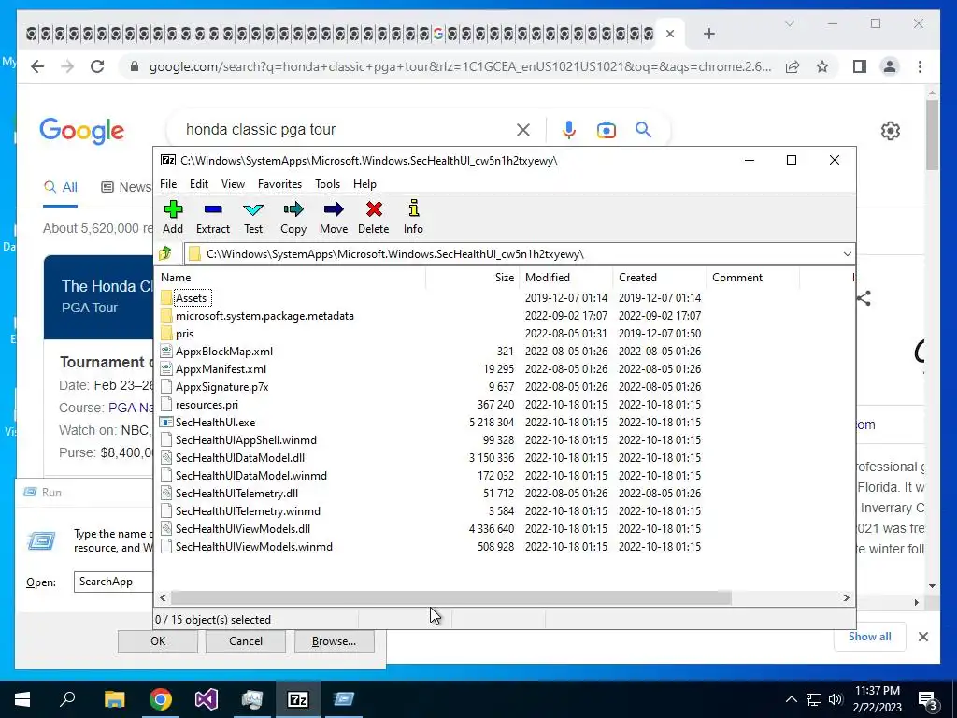Open Google quick settings gear
The height and width of the screenshot is (718, 957).
(891, 131)
